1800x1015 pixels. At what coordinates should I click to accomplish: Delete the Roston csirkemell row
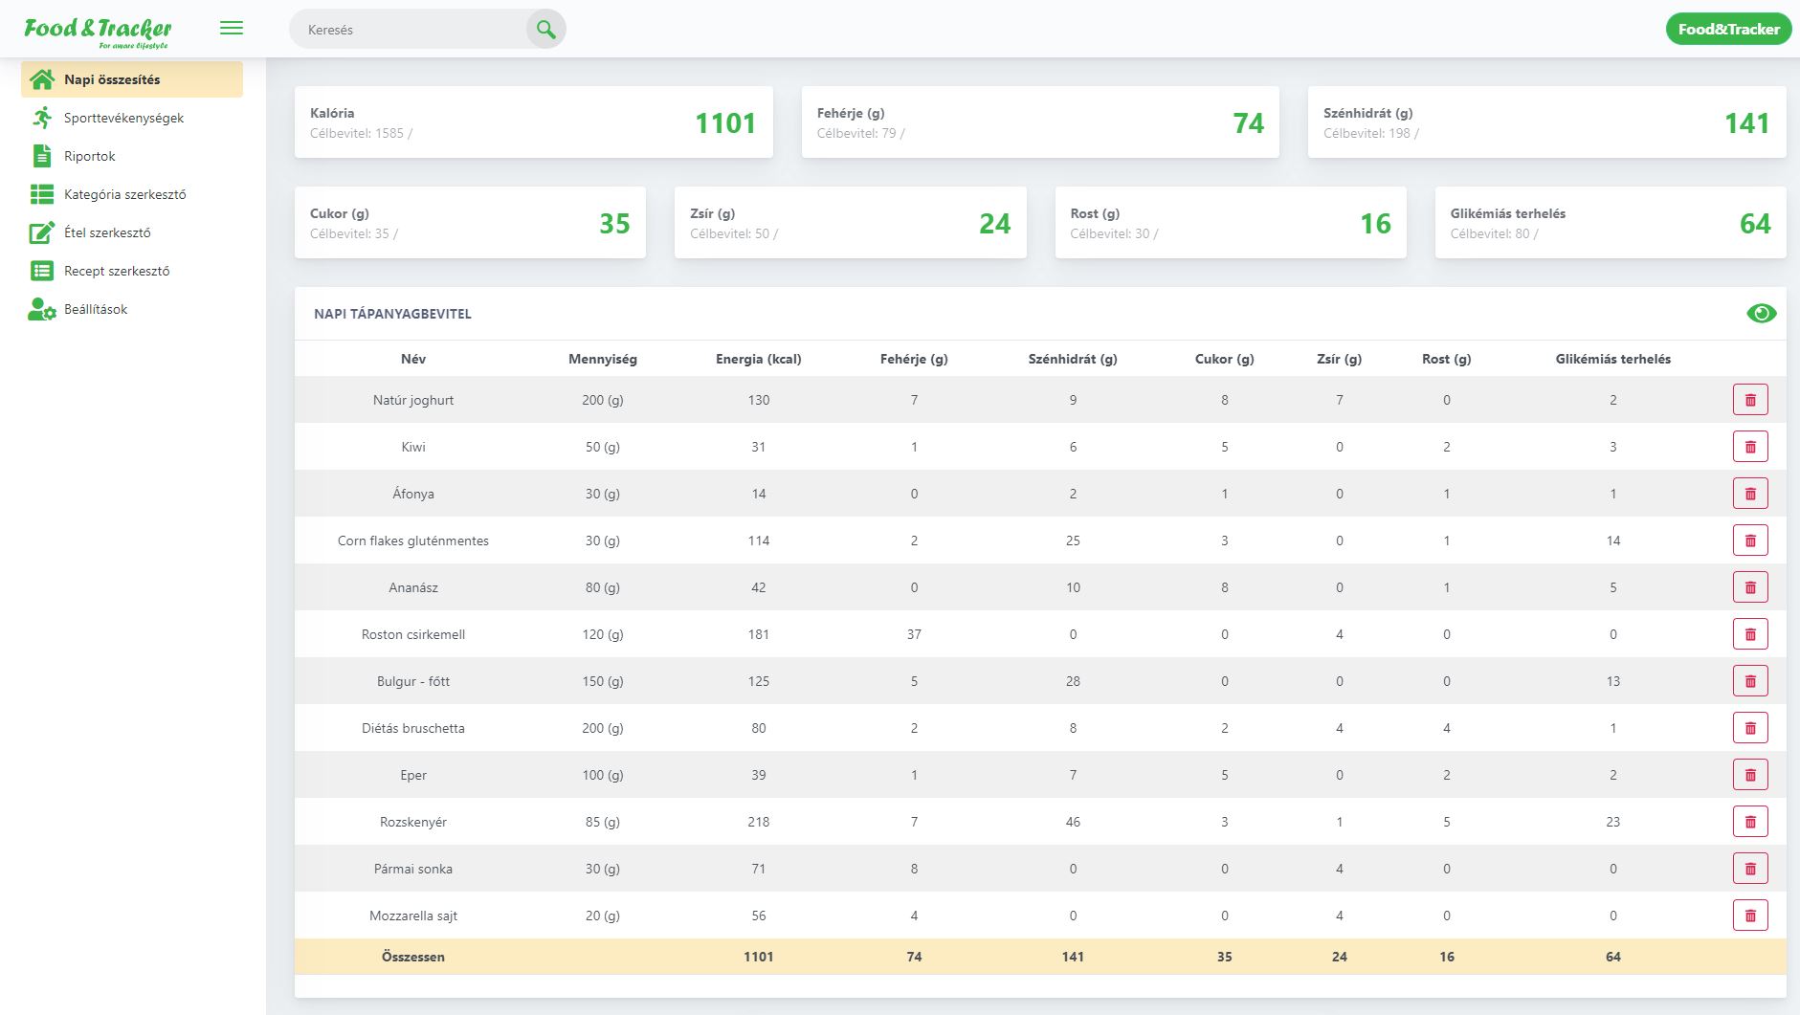[x=1750, y=634]
